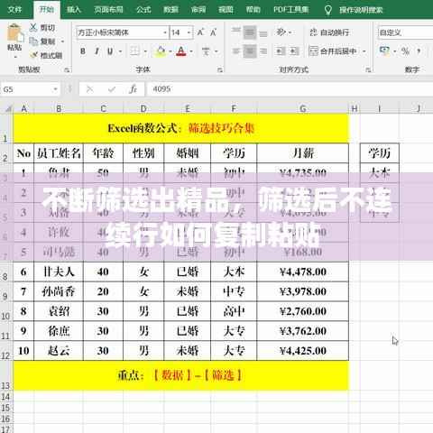The image size is (433, 433).
Task: Open the clipboard group dialog launcher
Action: coord(67,70)
